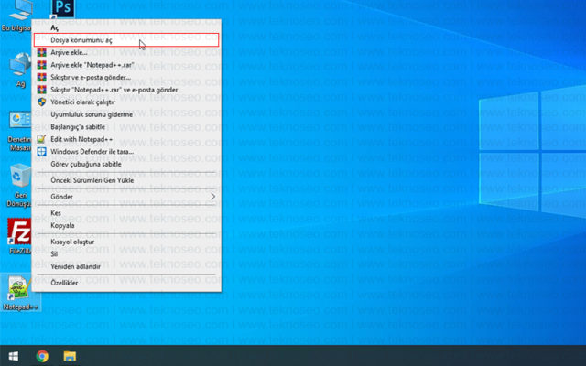Viewport: 586px width, 366px height.
Task: Choose Uyumluluk sorunu giderme
Action: pyautogui.click(x=126, y=114)
